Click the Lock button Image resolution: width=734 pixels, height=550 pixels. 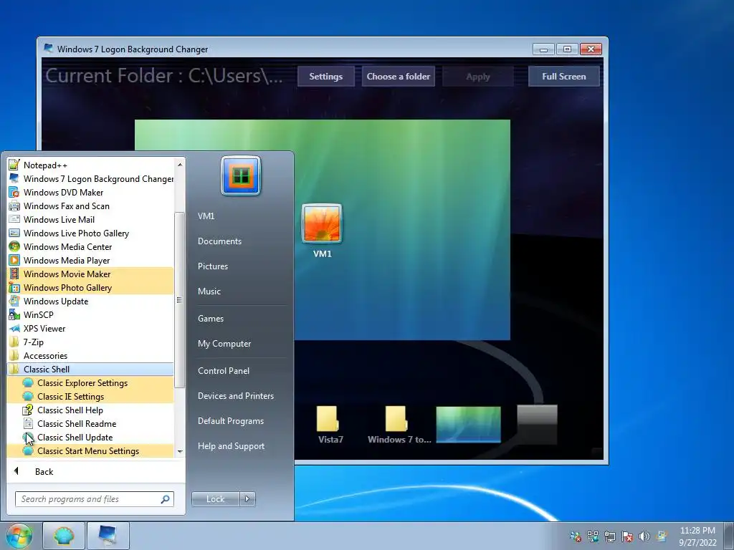[216, 499]
